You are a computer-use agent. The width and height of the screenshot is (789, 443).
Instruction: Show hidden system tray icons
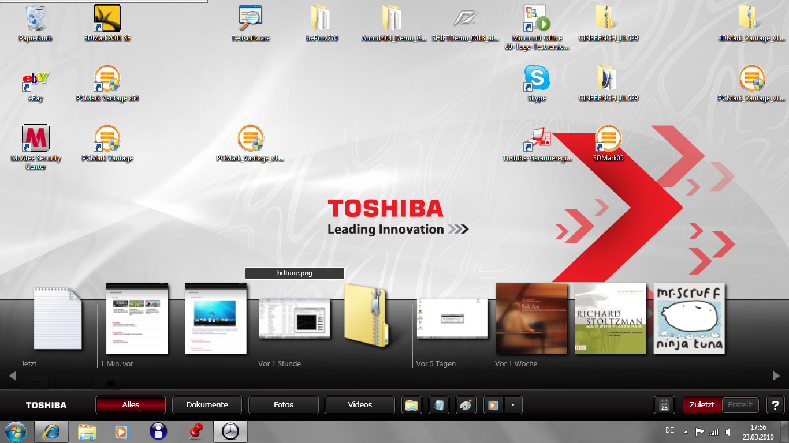point(686,431)
